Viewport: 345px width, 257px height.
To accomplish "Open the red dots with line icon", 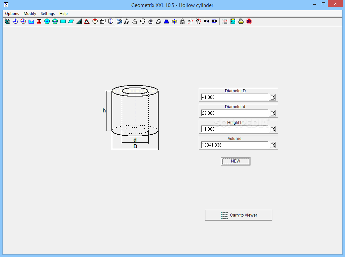I will [206, 21].
